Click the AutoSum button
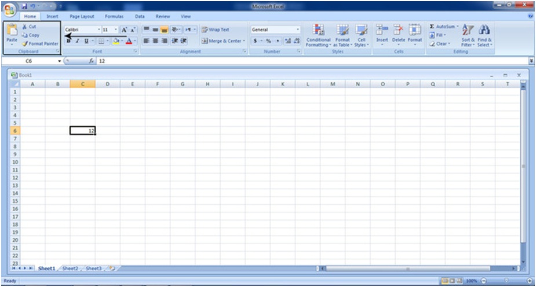 click(x=444, y=27)
